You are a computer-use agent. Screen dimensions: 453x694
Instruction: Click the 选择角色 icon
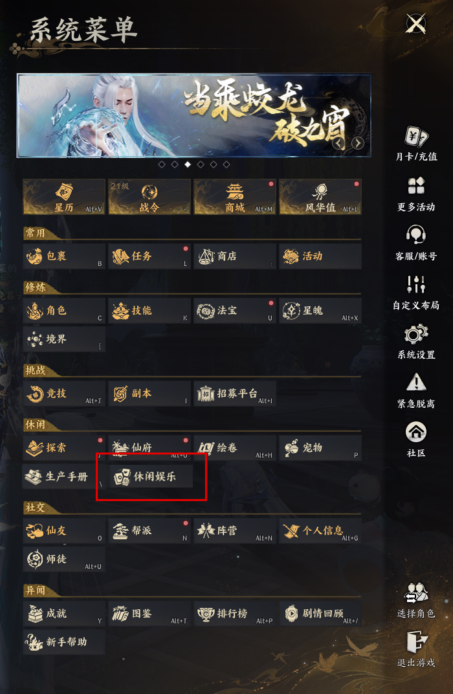point(416,593)
